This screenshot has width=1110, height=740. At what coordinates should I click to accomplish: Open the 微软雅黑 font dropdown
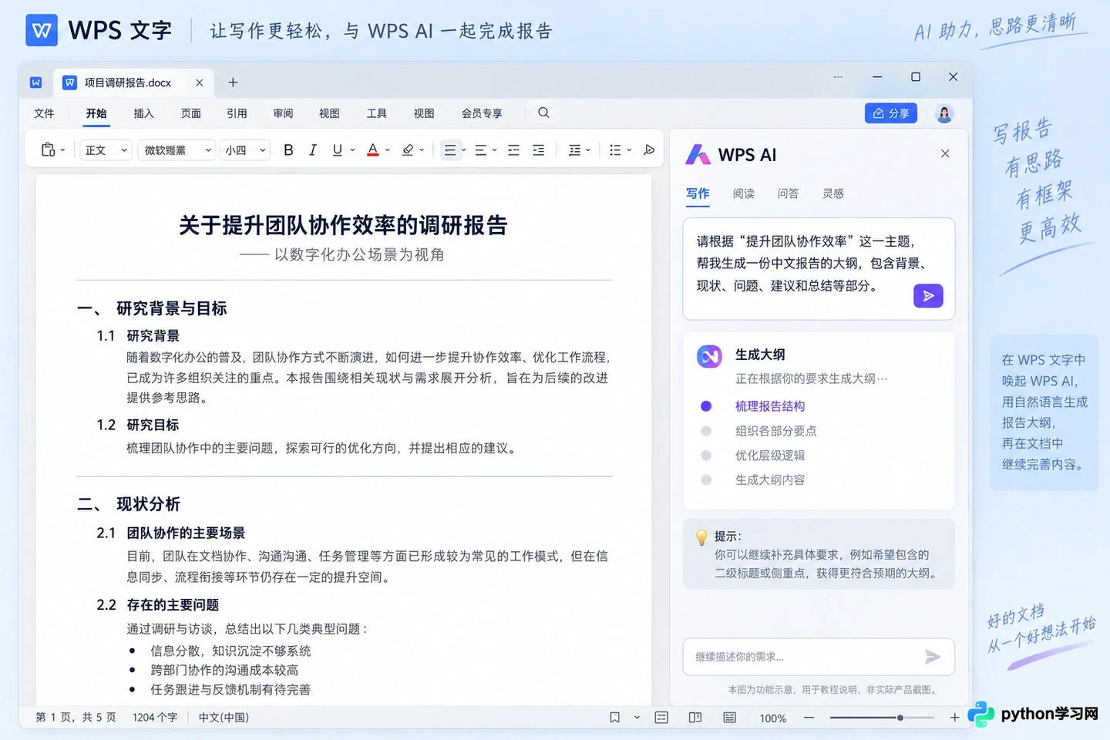177,150
